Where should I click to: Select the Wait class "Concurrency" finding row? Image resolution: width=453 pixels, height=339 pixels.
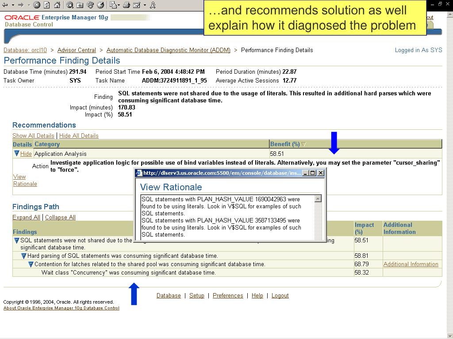point(227,273)
